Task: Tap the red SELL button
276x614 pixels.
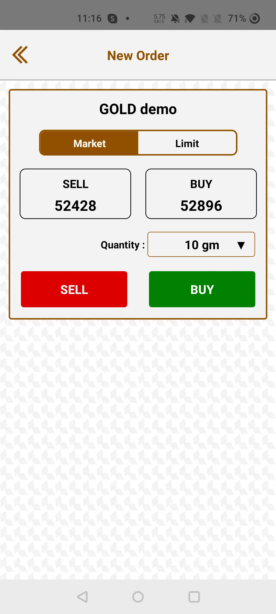Action: tap(74, 289)
